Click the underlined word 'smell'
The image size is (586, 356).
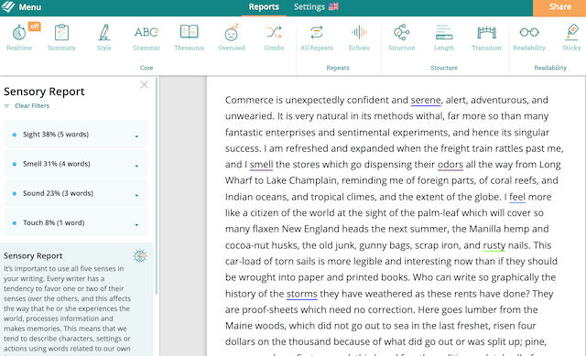coord(261,165)
